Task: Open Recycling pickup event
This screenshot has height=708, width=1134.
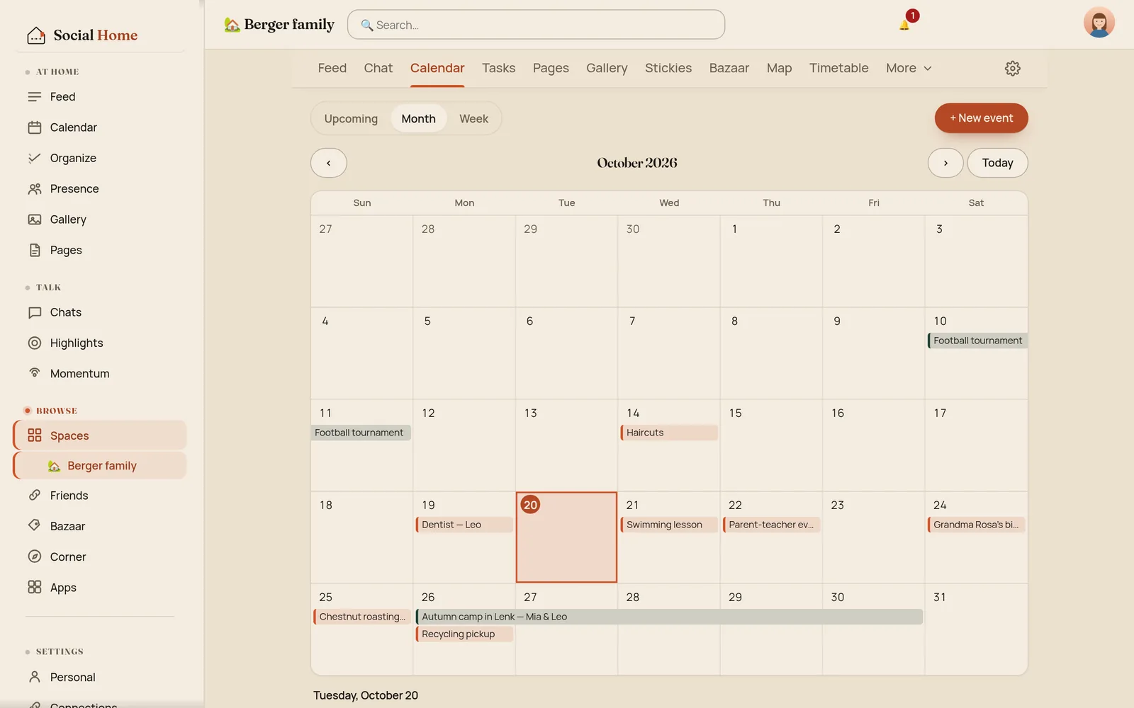Action: pyautogui.click(x=464, y=634)
